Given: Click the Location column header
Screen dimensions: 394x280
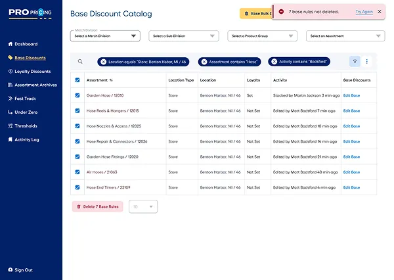Looking at the screenshot, I should point(208,80).
